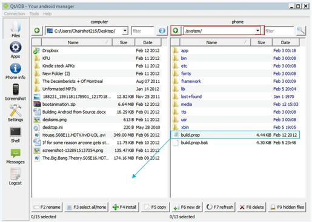312x222 pixels.
Task: Sort computer files by Size column
Action: tap(124, 42)
